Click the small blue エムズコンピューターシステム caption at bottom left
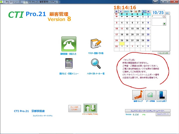 pyautogui.click(x=43, y=116)
